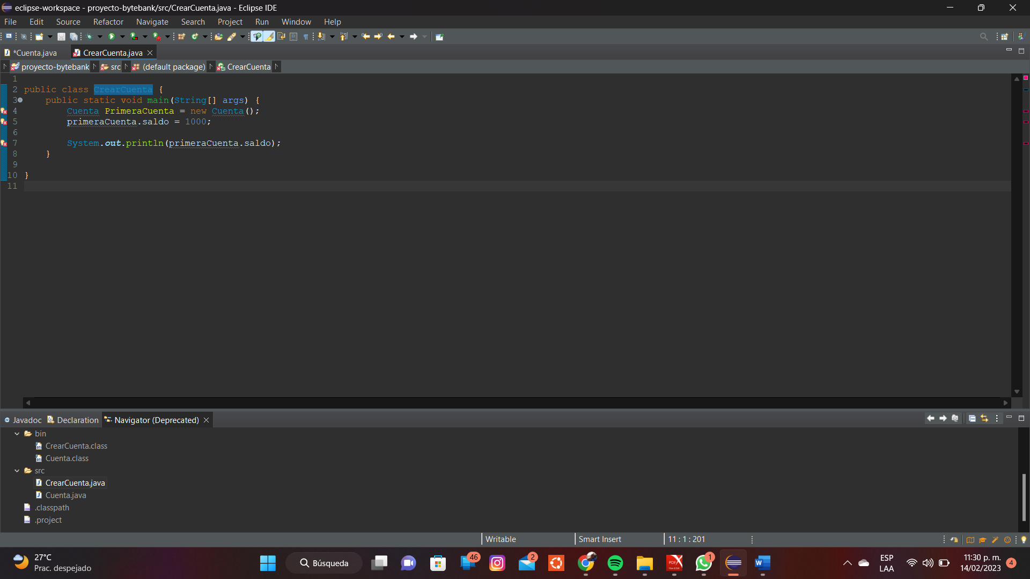Image resolution: width=1030 pixels, height=579 pixels.
Task: Go to Previous Annotation icon
Action: (343, 36)
